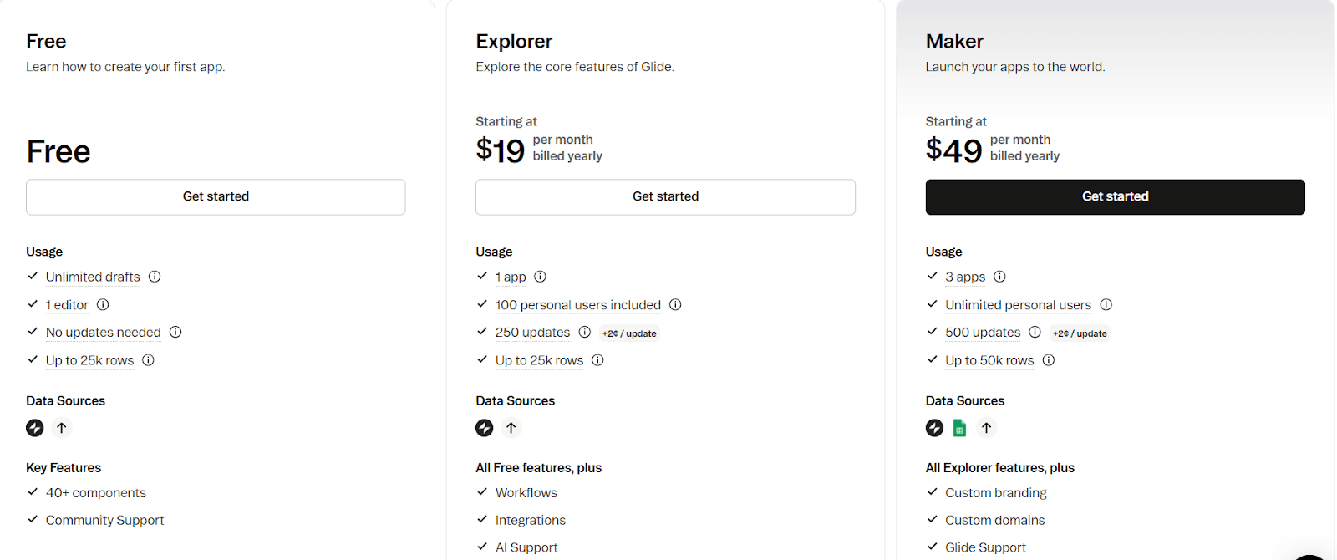Open the info icon next to 3 apps

point(999,277)
